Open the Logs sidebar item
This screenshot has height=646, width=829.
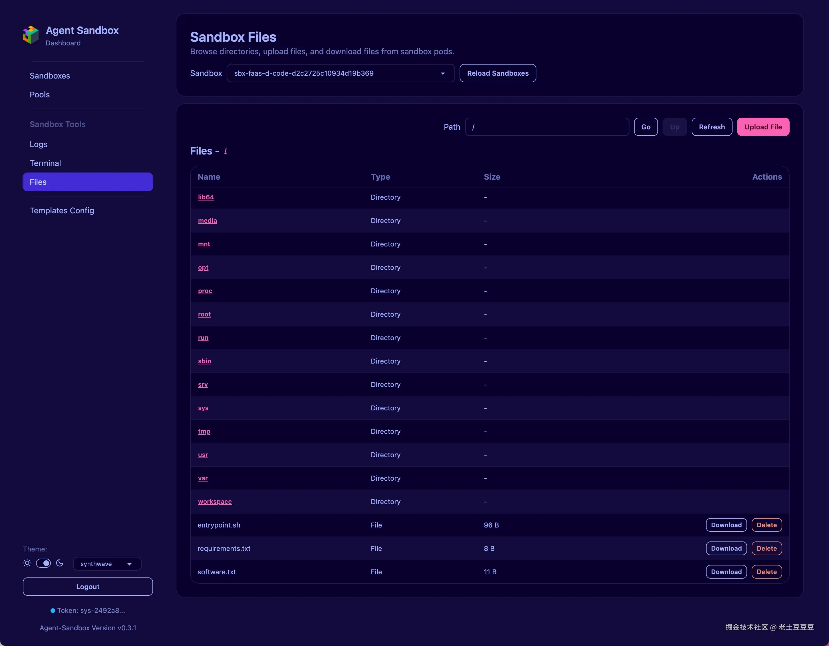click(x=38, y=144)
